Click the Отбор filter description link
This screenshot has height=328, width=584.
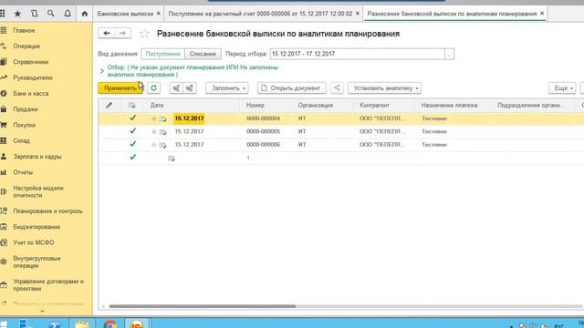click(x=193, y=71)
